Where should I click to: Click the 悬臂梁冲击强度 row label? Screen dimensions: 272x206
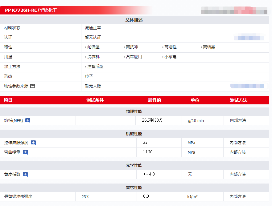18,196
